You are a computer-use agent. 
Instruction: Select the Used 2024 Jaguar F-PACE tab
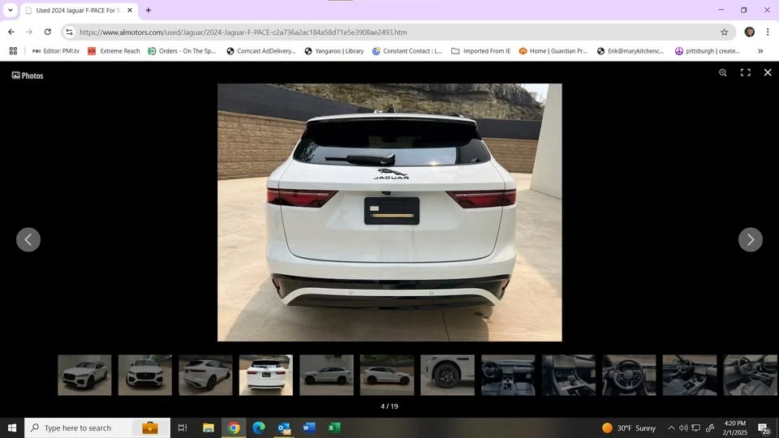click(x=77, y=11)
